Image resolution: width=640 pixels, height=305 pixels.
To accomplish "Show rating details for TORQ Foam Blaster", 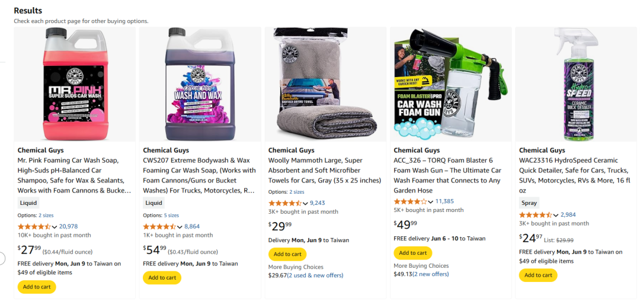I will 431,201.
